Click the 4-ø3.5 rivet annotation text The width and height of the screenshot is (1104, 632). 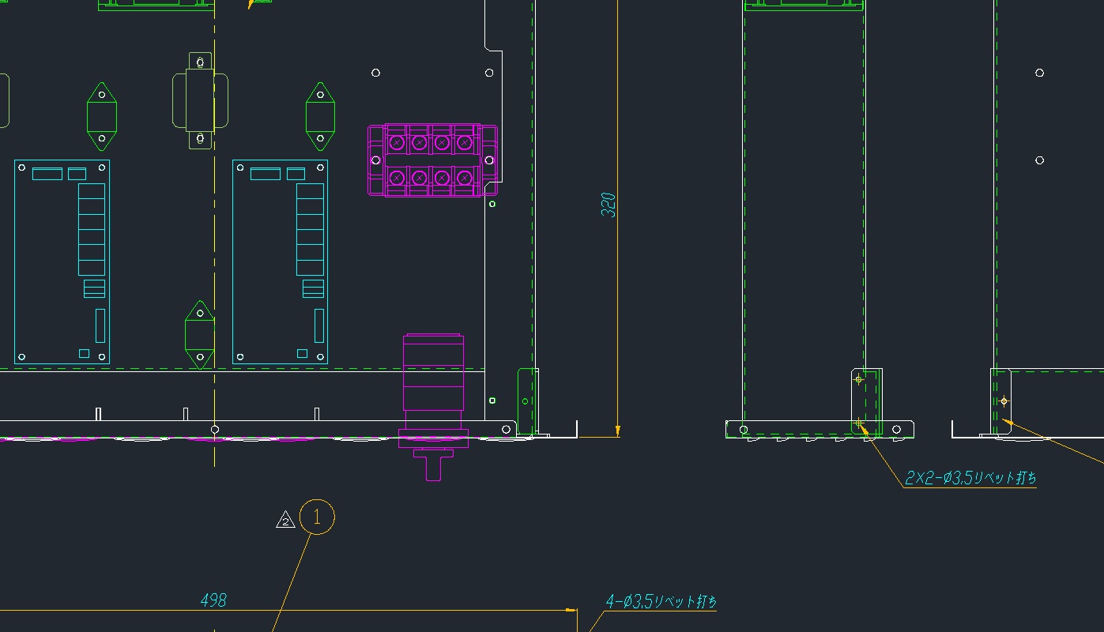pyautogui.click(x=661, y=601)
